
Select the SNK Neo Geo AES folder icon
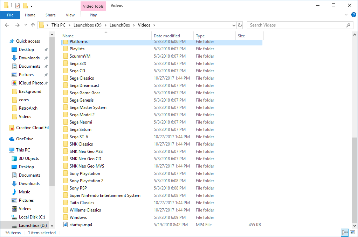(x=66, y=151)
